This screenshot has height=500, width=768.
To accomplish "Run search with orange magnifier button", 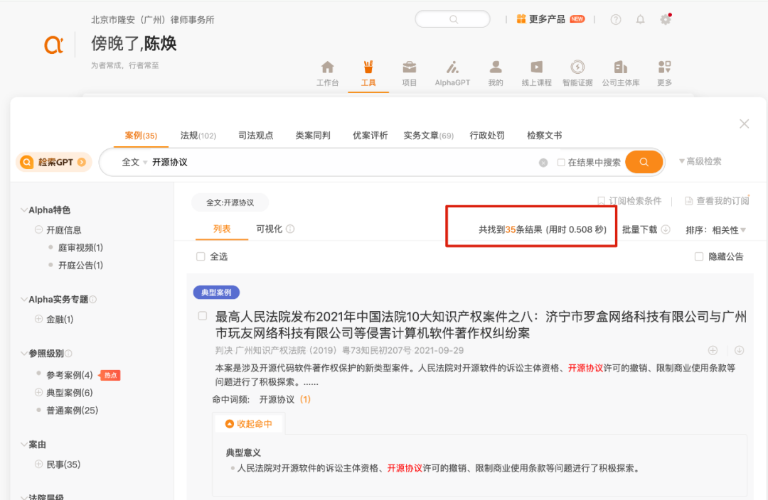I will (x=644, y=162).
